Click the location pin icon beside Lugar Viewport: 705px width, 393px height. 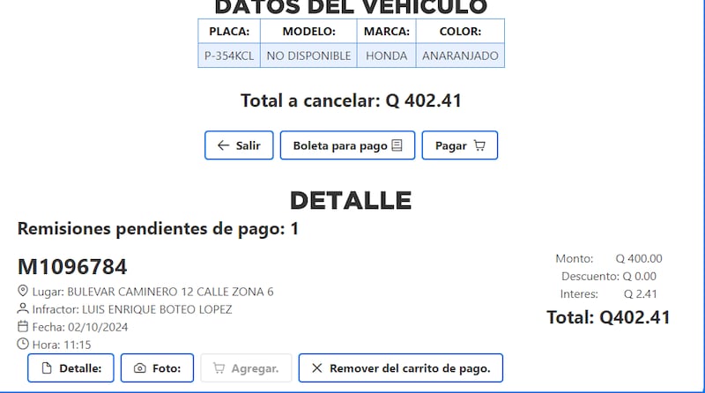coord(23,291)
